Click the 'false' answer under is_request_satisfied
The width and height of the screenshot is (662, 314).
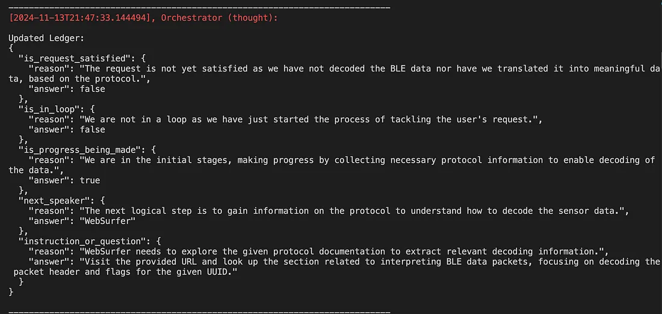click(93, 89)
